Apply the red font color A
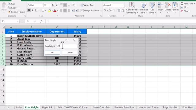196x110 pixels. (x=55, y=10)
